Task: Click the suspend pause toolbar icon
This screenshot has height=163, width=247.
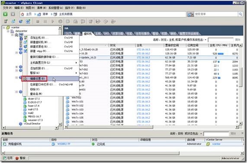Action: [45, 22]
